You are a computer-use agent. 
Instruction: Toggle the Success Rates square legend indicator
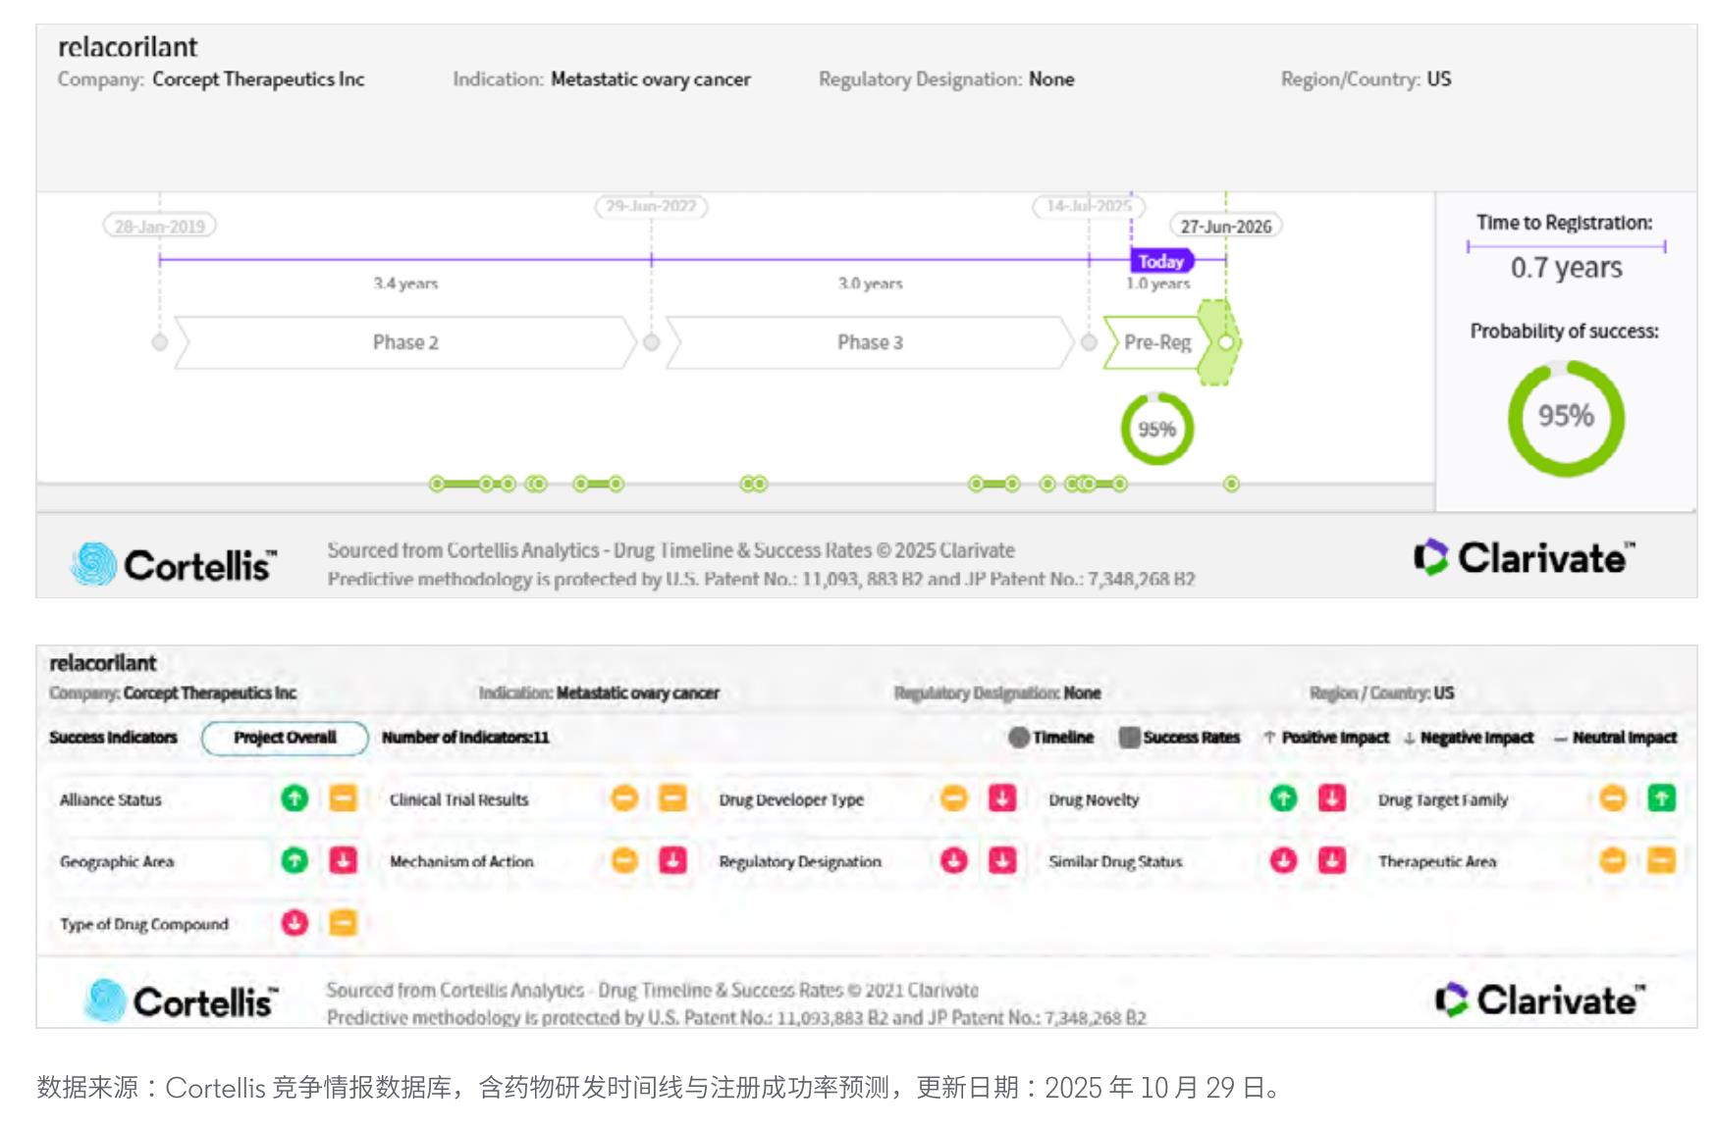pos(1129,738)
